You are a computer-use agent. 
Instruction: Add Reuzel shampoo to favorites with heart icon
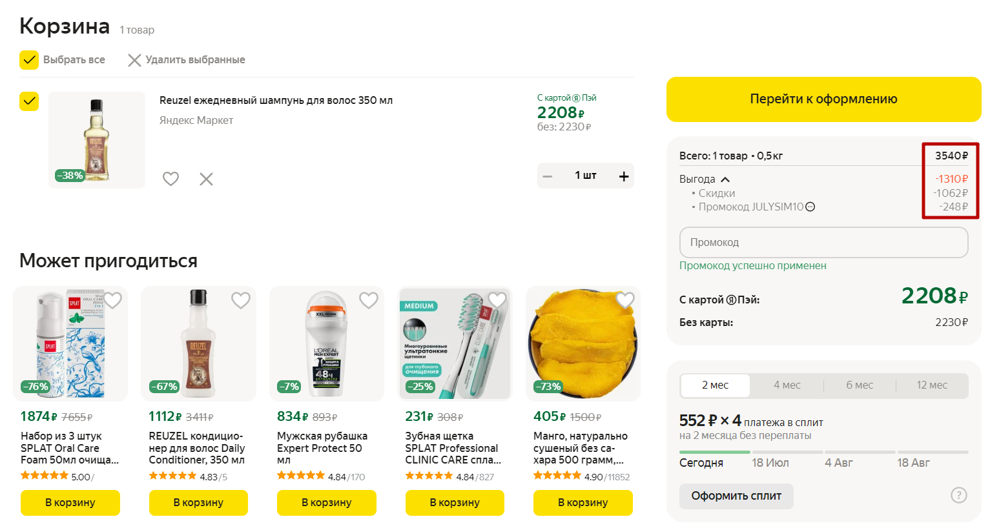tap(170, 179)
